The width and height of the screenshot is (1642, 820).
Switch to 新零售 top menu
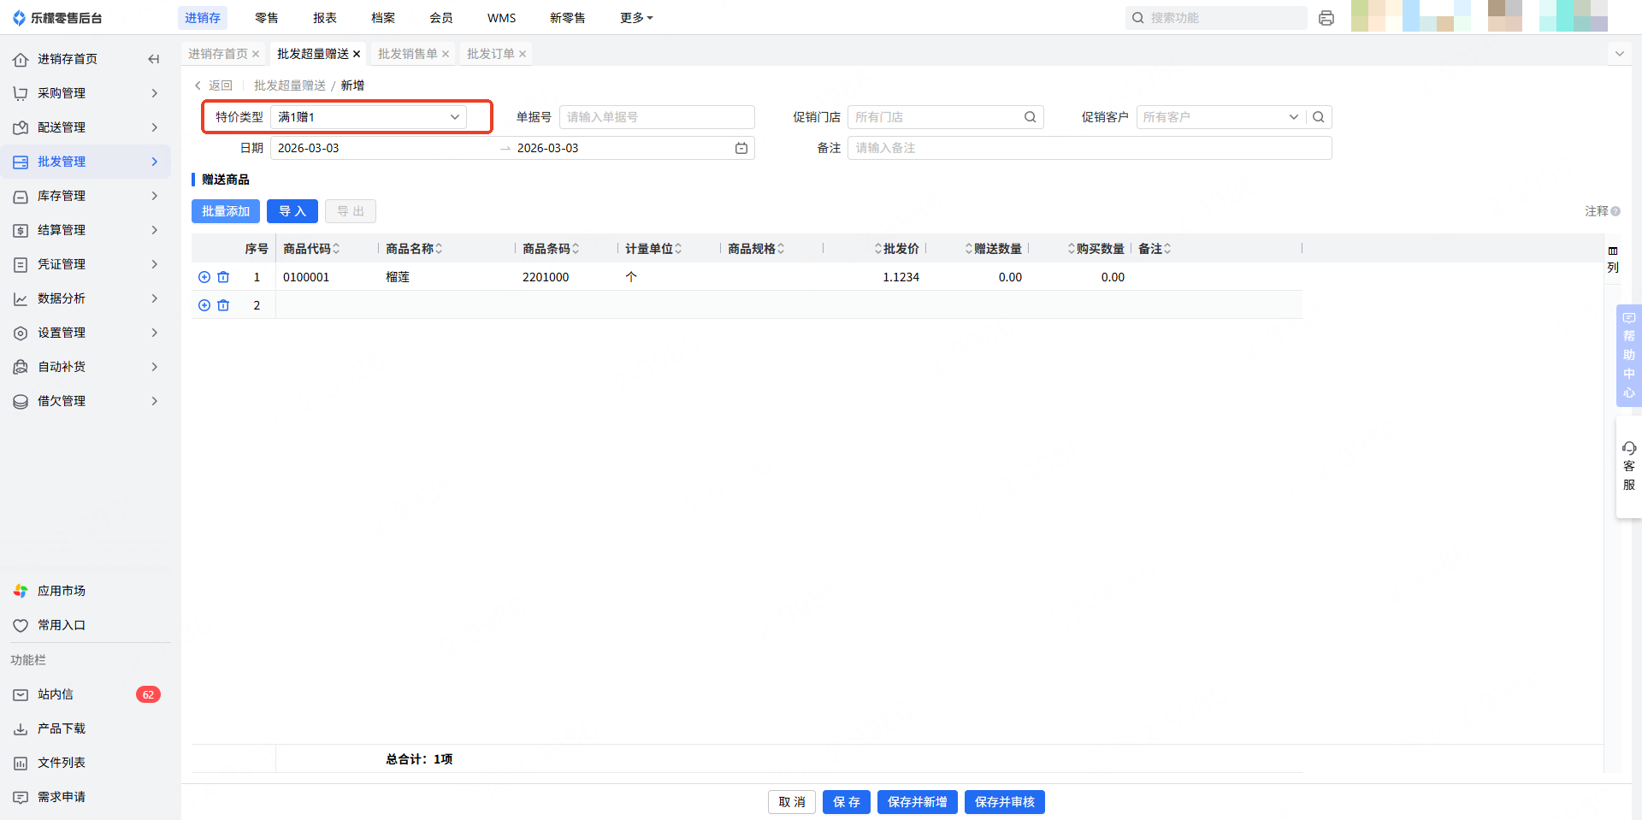click(568, 18)
